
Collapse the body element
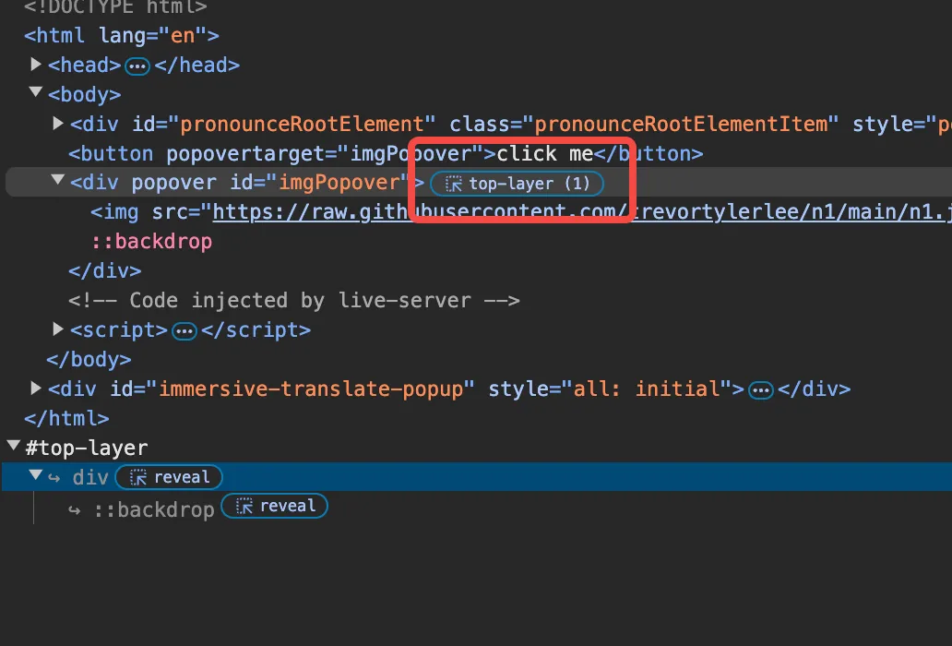(x=36, y=93)
